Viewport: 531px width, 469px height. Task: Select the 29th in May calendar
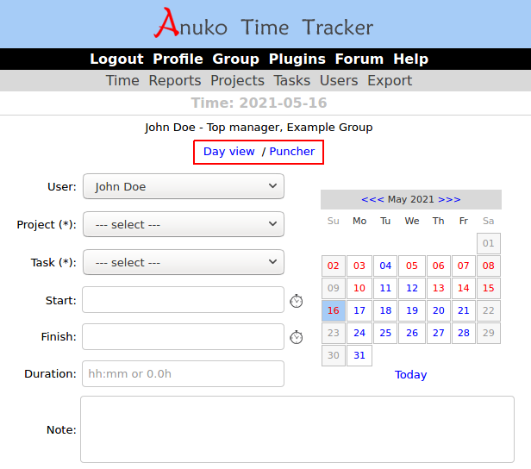pos(488,333)
